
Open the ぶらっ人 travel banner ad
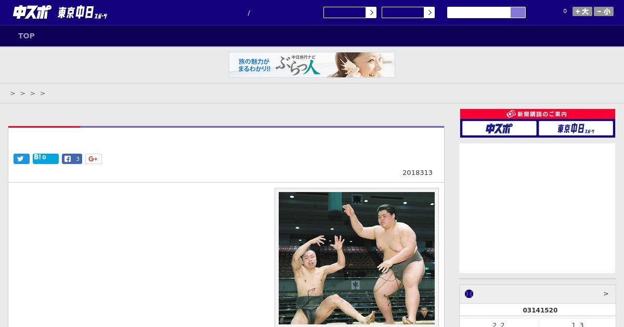[x=312, y=65]
